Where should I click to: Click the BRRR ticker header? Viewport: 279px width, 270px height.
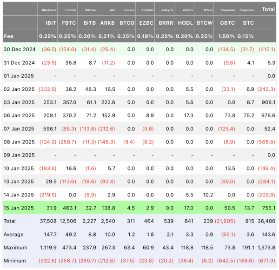[x=166, y=23]
